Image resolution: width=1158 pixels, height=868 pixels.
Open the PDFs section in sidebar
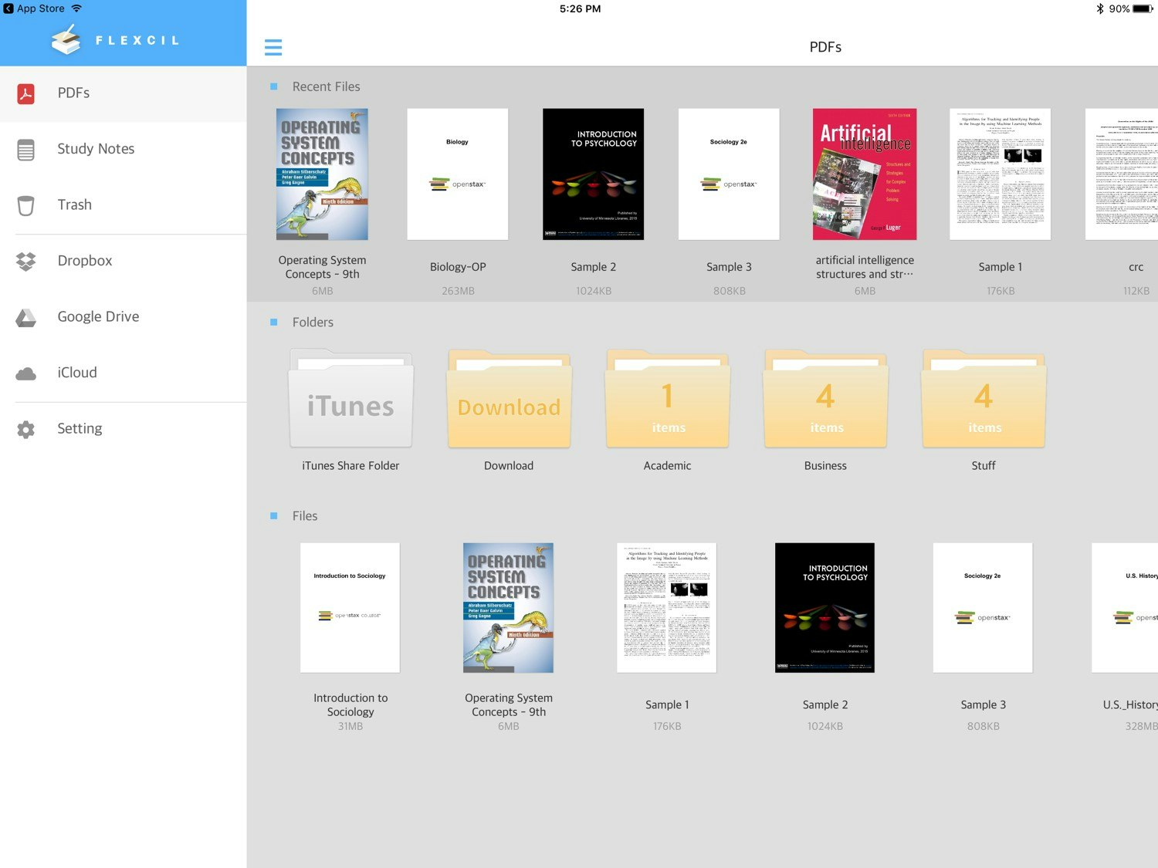pyautogui.click(x=73, y=93)
